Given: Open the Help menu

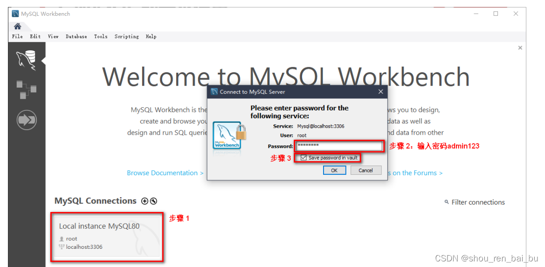Looking at the screenshot, I should pos(151,36).
